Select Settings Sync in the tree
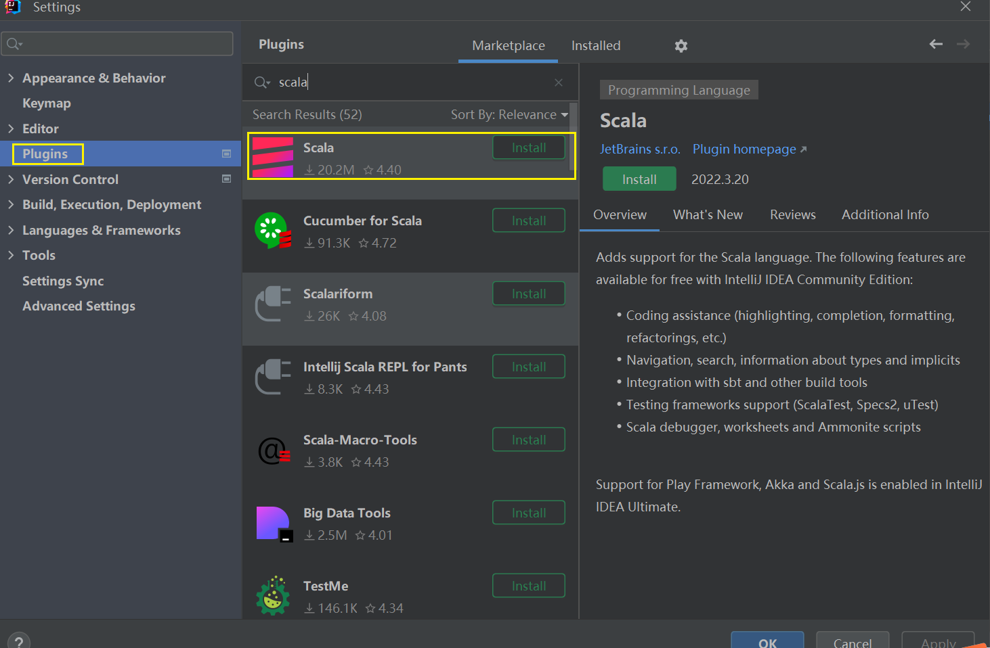 63,281
